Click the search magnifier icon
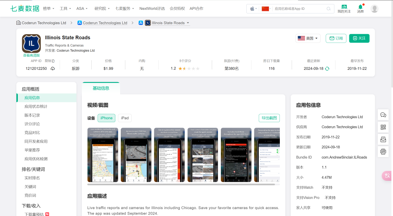 [x=329, y=9]
